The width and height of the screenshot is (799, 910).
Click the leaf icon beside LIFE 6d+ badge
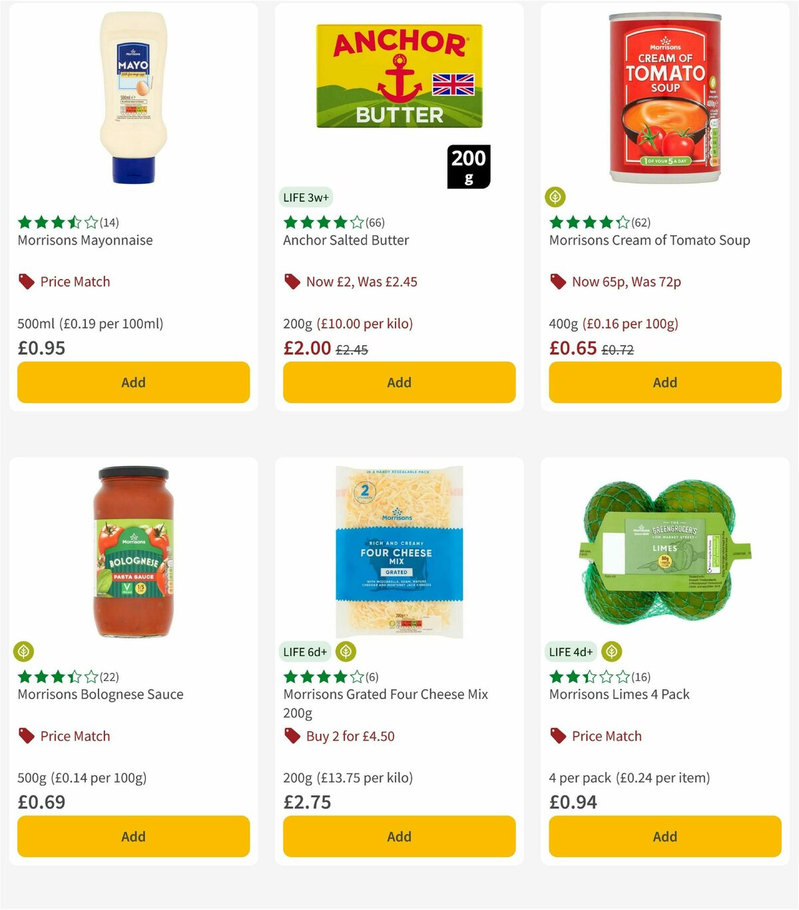coord(345,652)
